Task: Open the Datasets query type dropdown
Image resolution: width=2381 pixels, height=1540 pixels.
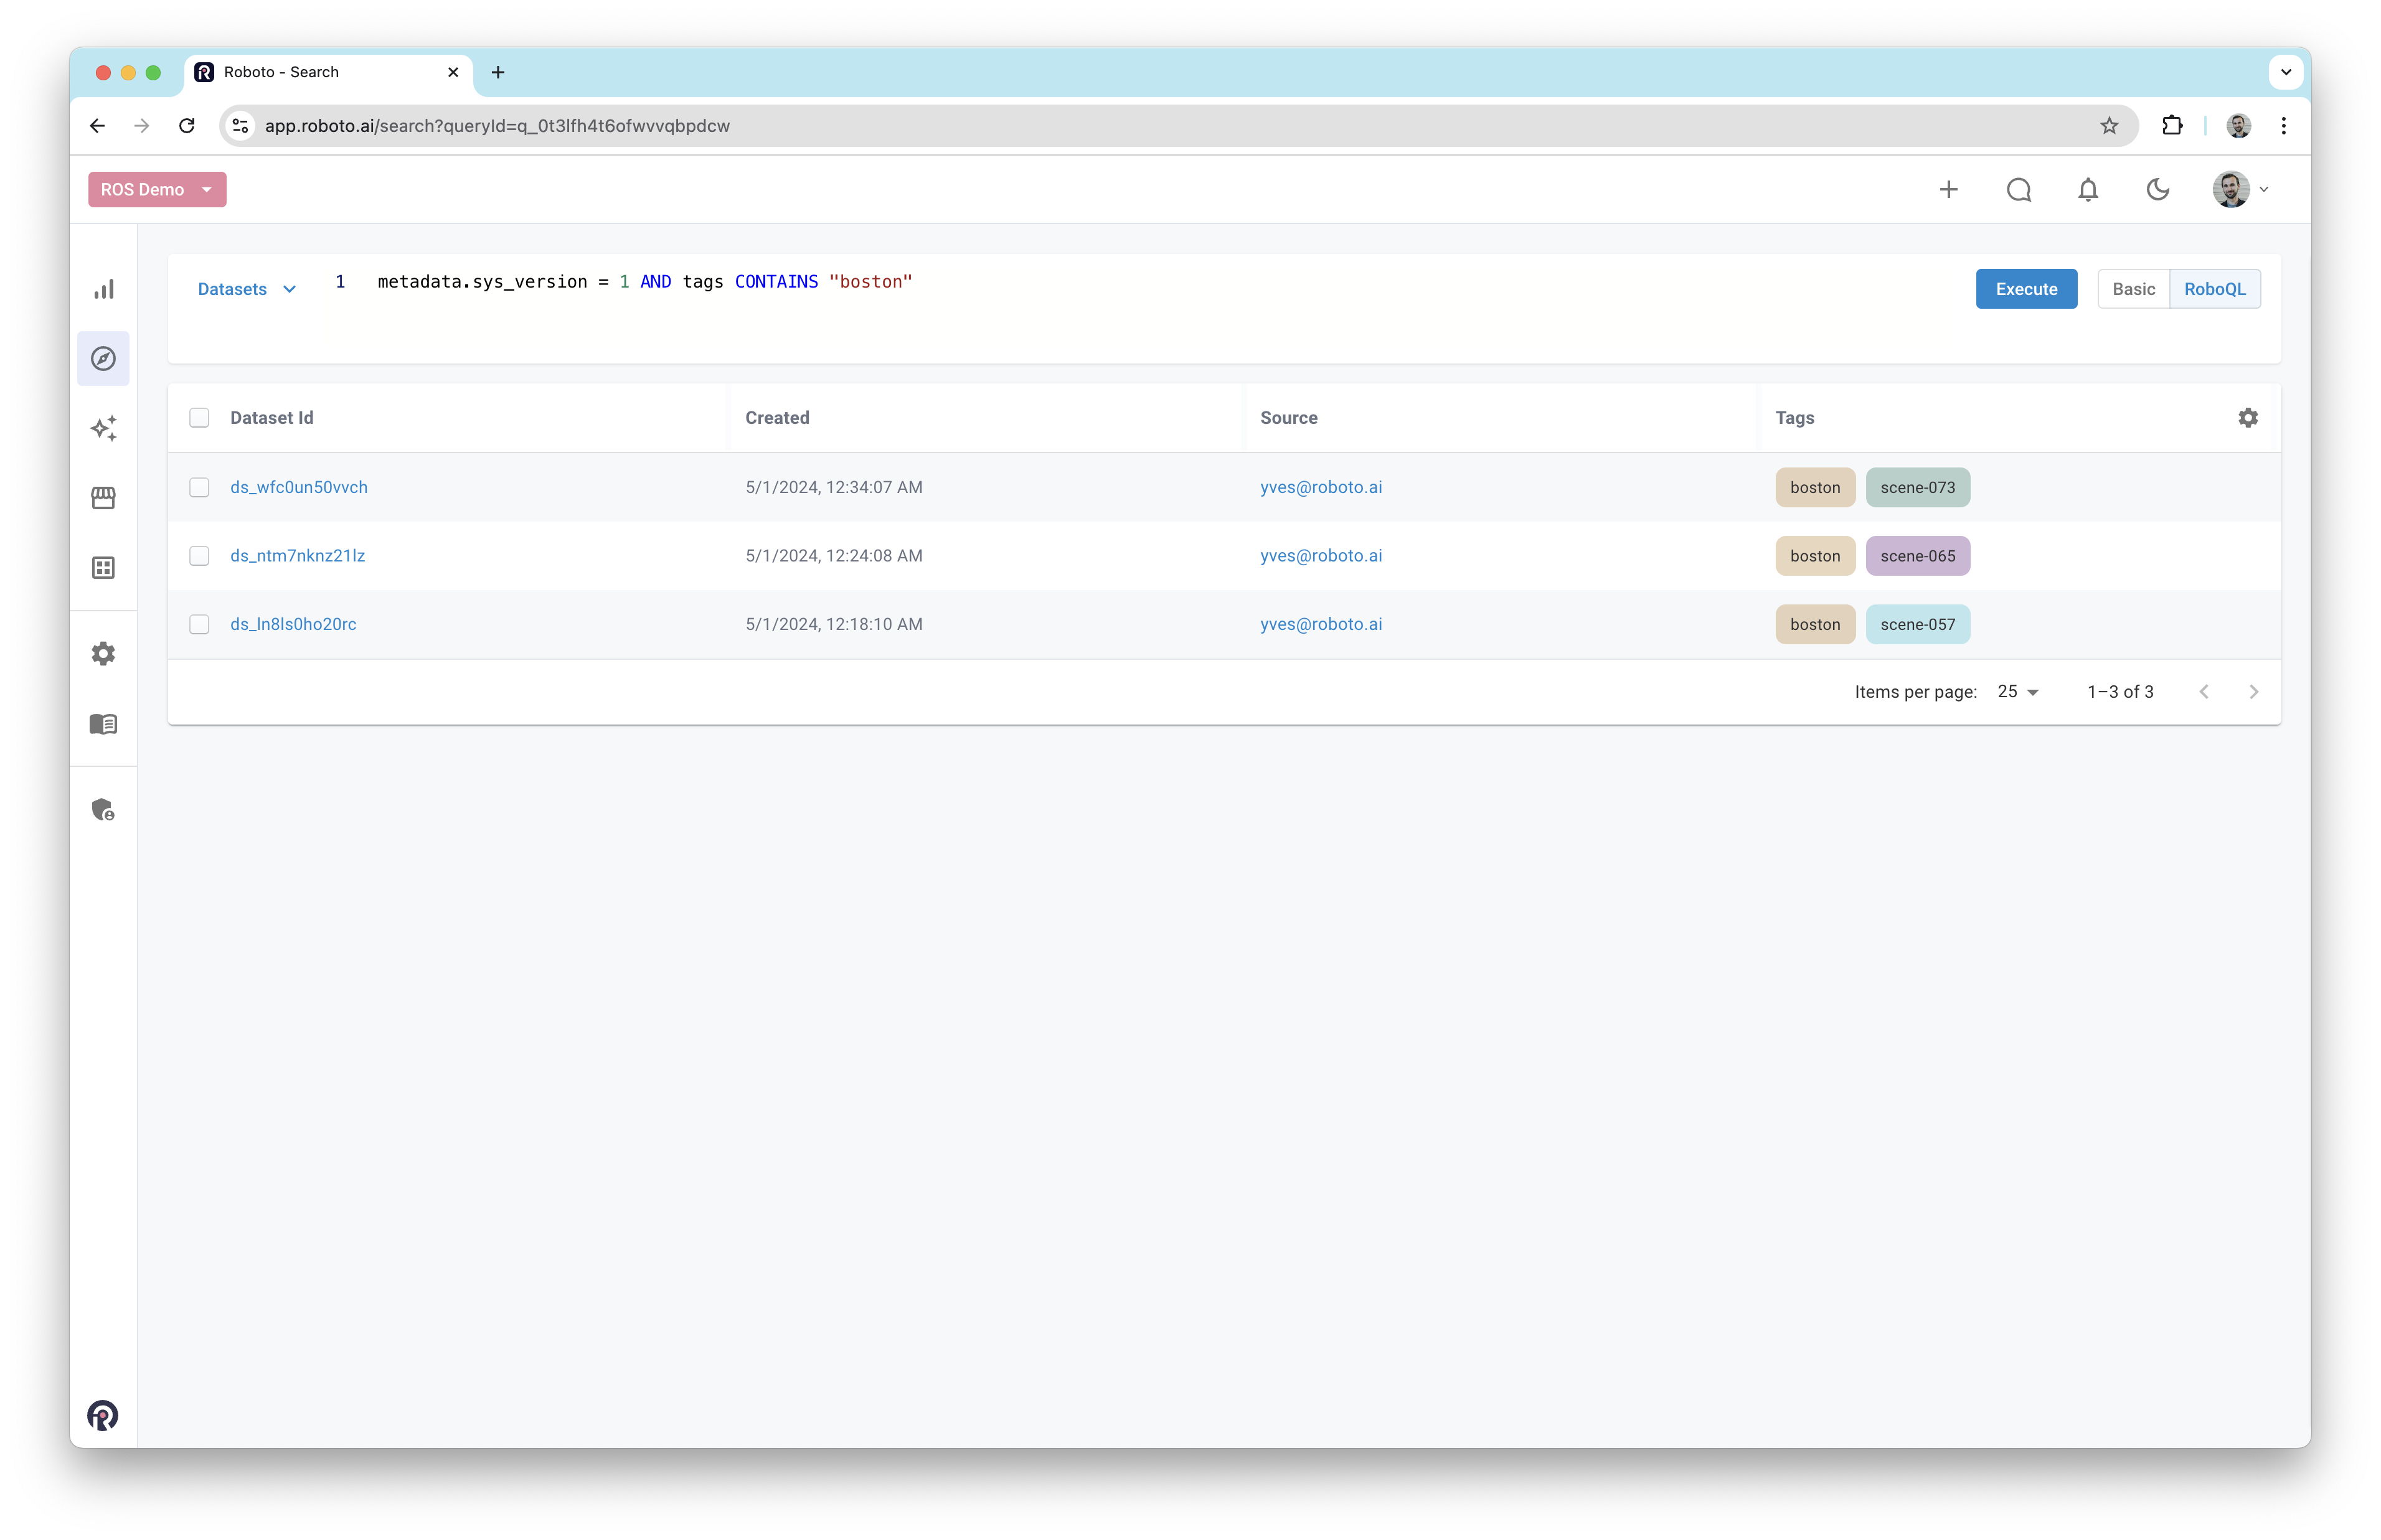Action: click(246, 289)
